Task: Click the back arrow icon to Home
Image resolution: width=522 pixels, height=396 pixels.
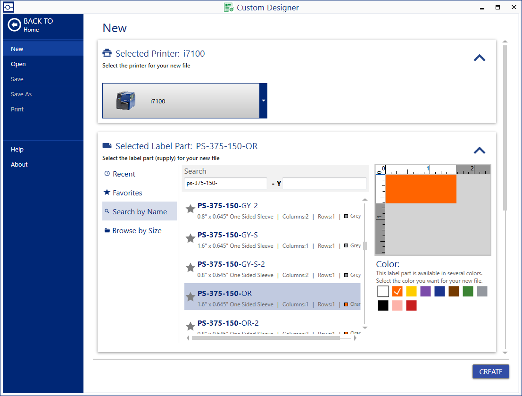Action: pos(14,25)
